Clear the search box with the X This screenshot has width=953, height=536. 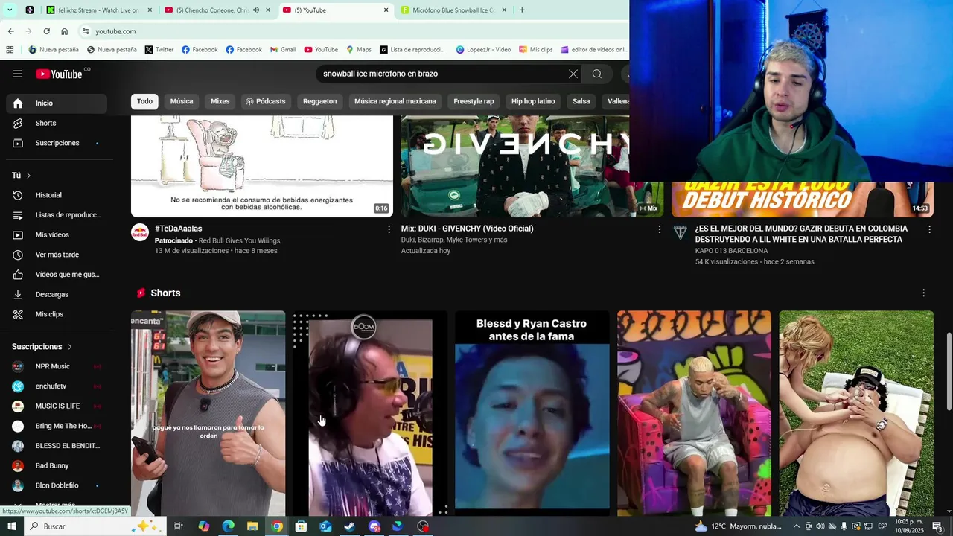click(x=573, y=74)
